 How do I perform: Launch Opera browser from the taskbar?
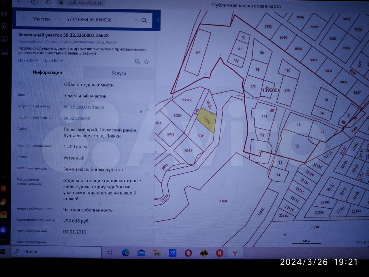click(x=188, y=253)
